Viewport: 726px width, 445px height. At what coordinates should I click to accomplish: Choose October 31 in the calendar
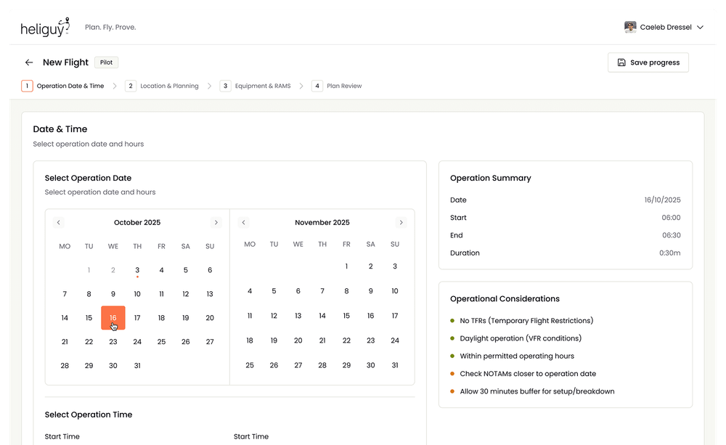point(137,366)
